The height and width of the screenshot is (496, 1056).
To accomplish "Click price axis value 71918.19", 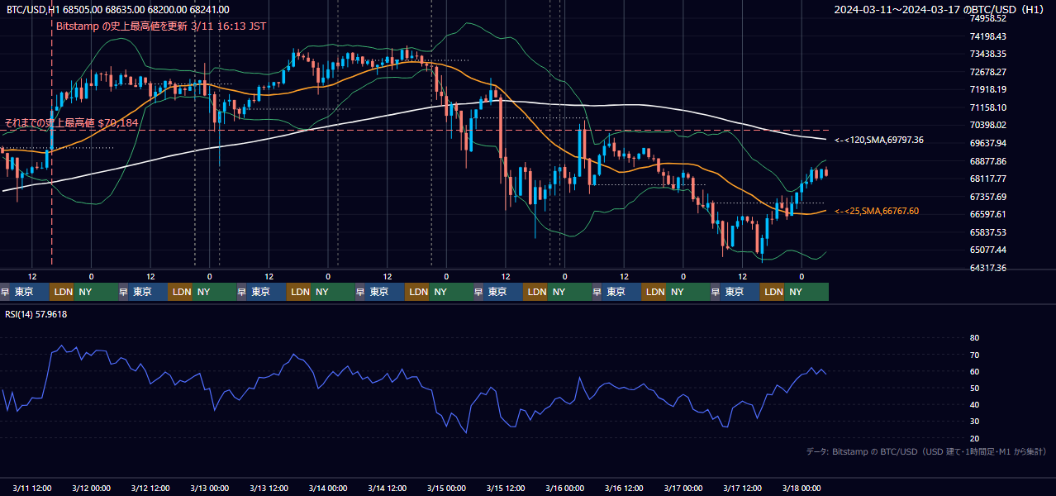I will tap(987, 89).
